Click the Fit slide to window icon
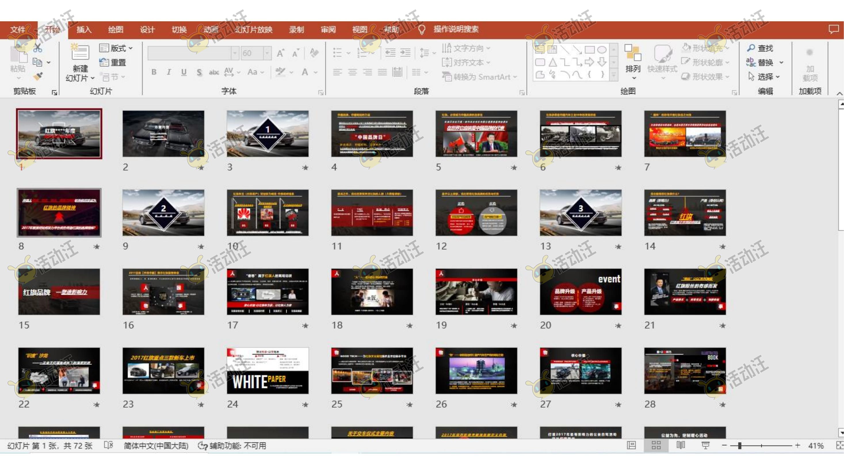 (x=840, y=445)
